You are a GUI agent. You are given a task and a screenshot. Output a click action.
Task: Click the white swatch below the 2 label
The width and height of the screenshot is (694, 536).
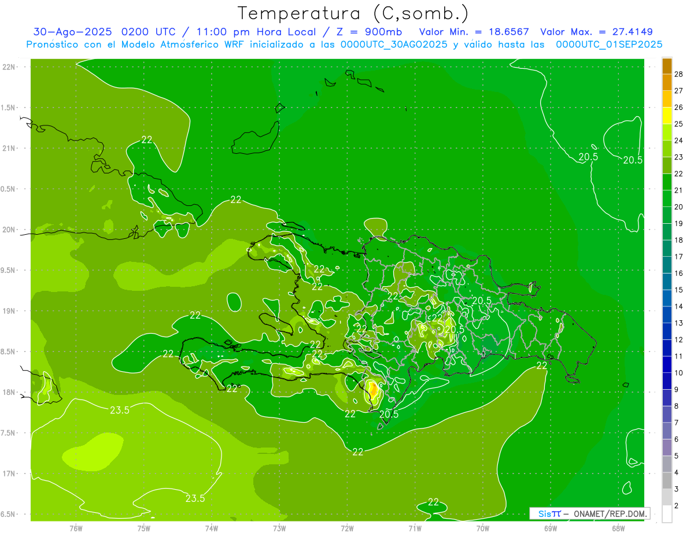(x=667, y=514)
